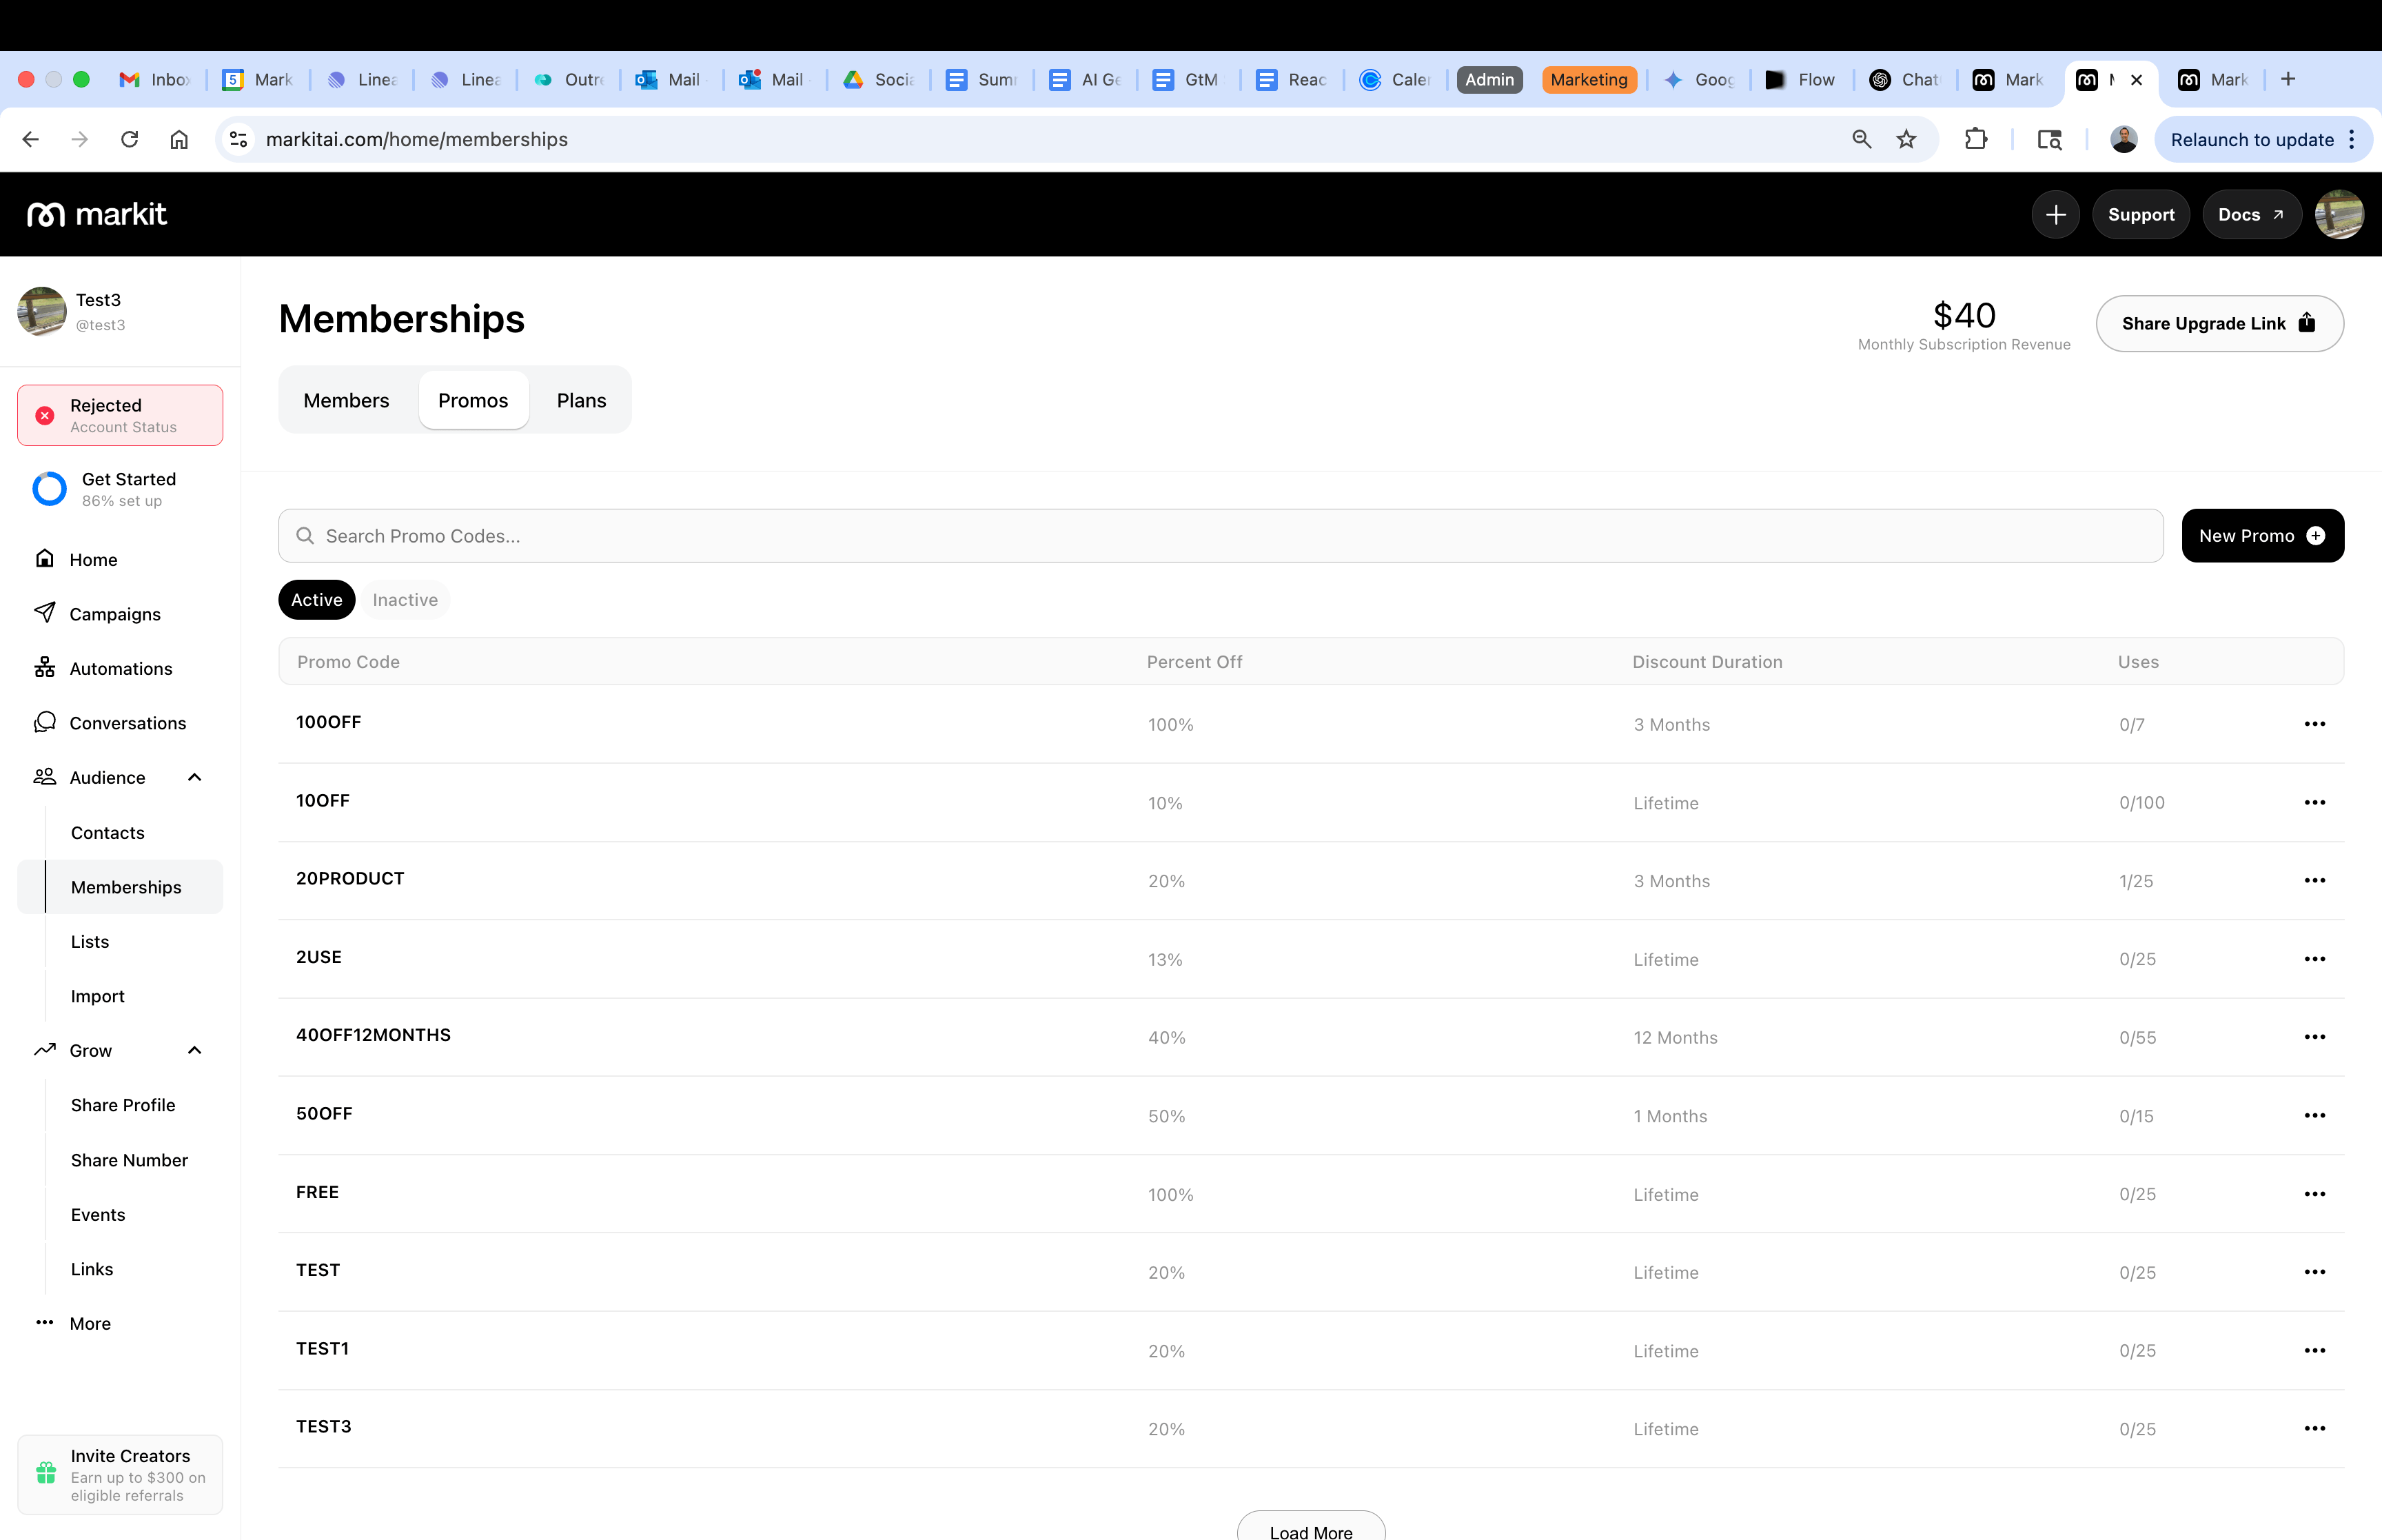
Task: Open options menu for TEST1 promo
Action: [2314, 1350]
